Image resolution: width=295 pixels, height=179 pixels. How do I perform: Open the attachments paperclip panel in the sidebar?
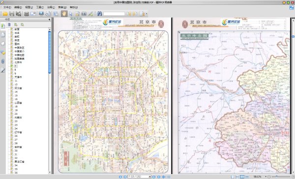[x=3, y=61]
